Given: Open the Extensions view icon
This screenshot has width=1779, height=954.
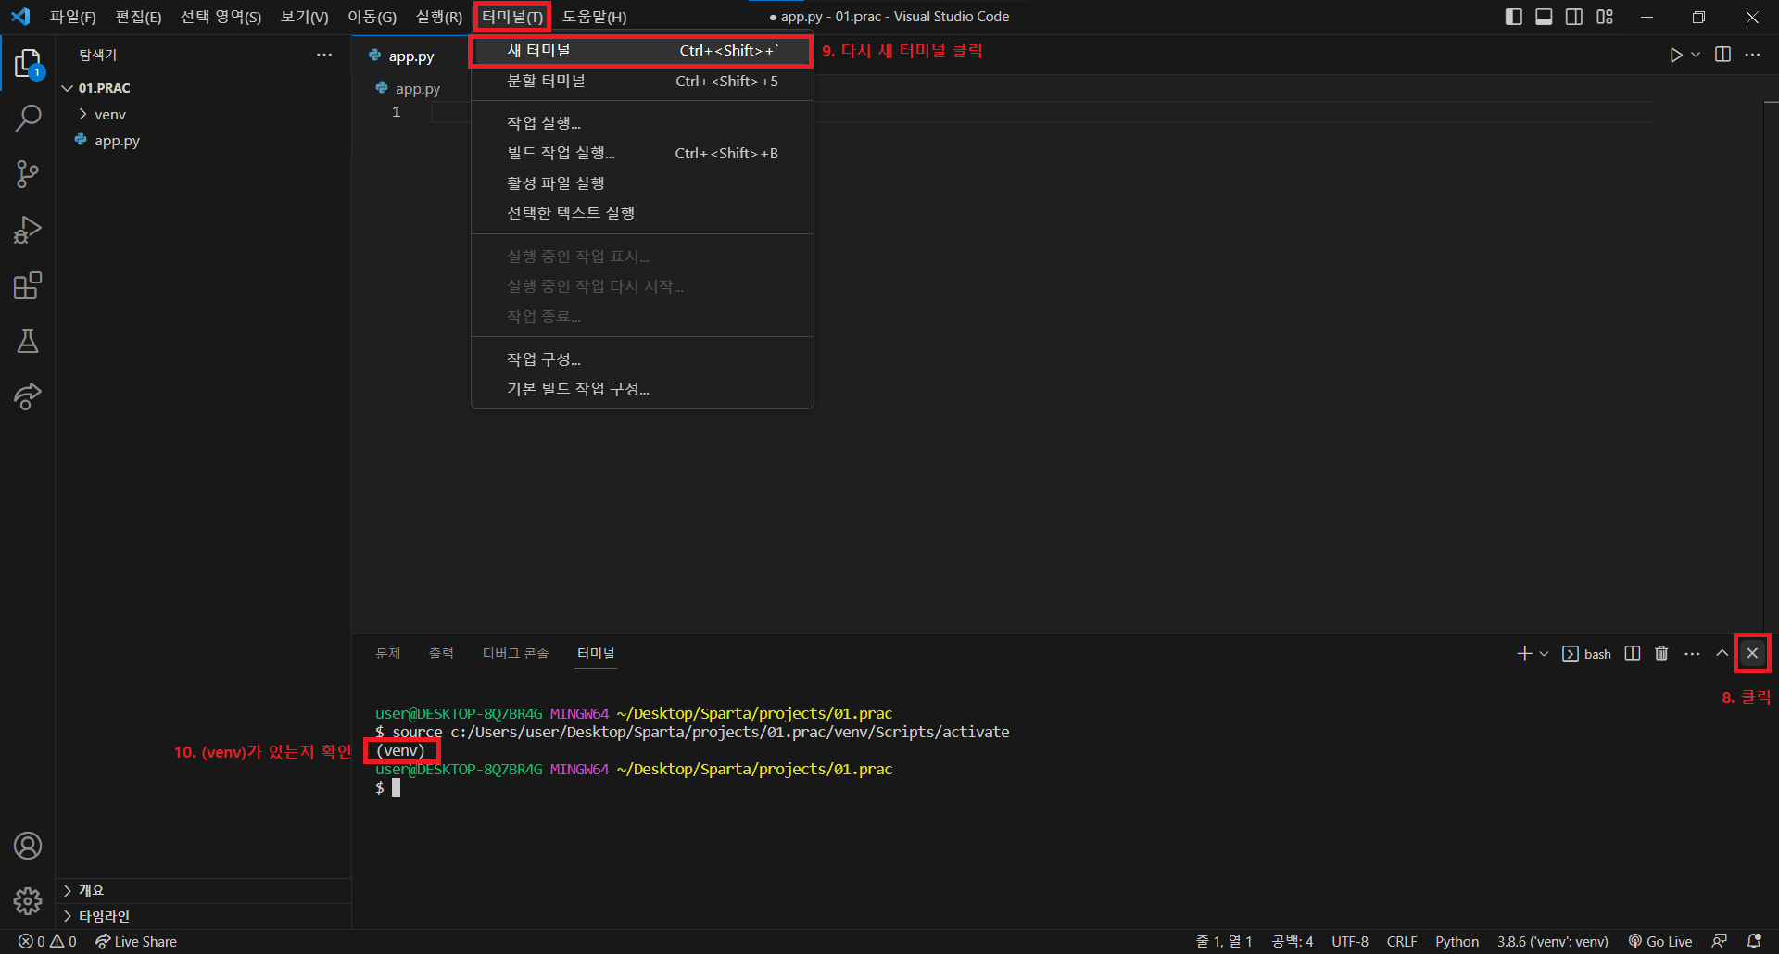Looking at the screenshot, I should pos(28,285).
